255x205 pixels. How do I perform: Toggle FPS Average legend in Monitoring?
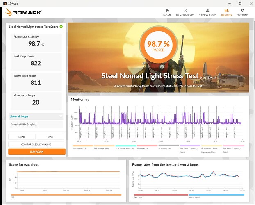click(x=104, y=147)
